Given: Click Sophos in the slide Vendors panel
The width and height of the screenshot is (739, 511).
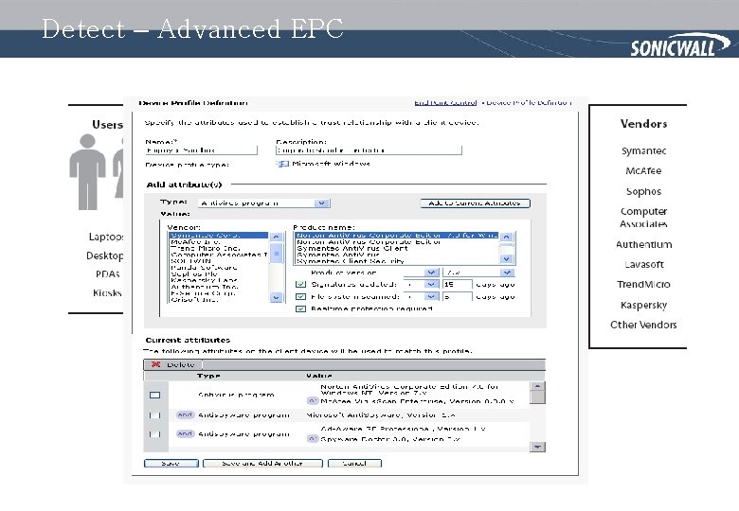Looking at the screenshot, I should 643,191.
